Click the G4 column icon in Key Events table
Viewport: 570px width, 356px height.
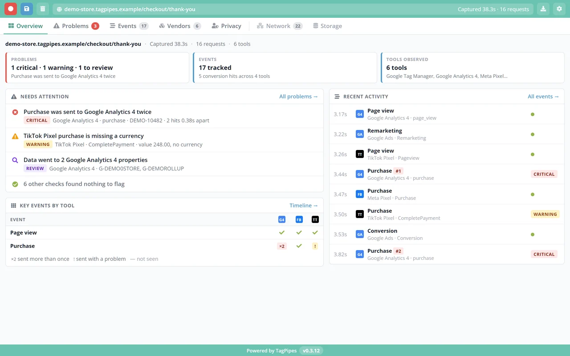coord(282,219)
